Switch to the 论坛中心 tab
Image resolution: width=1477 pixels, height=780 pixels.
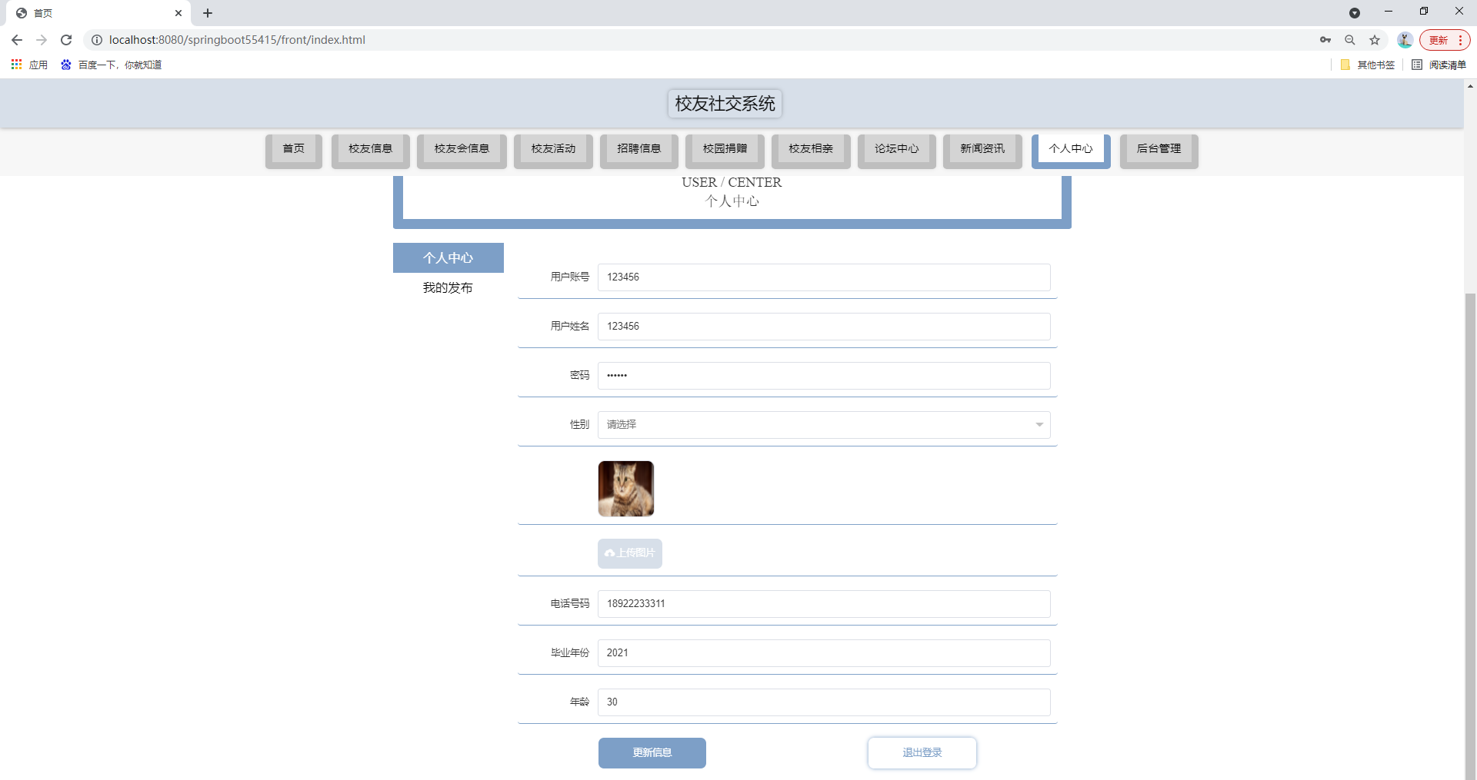896,149
